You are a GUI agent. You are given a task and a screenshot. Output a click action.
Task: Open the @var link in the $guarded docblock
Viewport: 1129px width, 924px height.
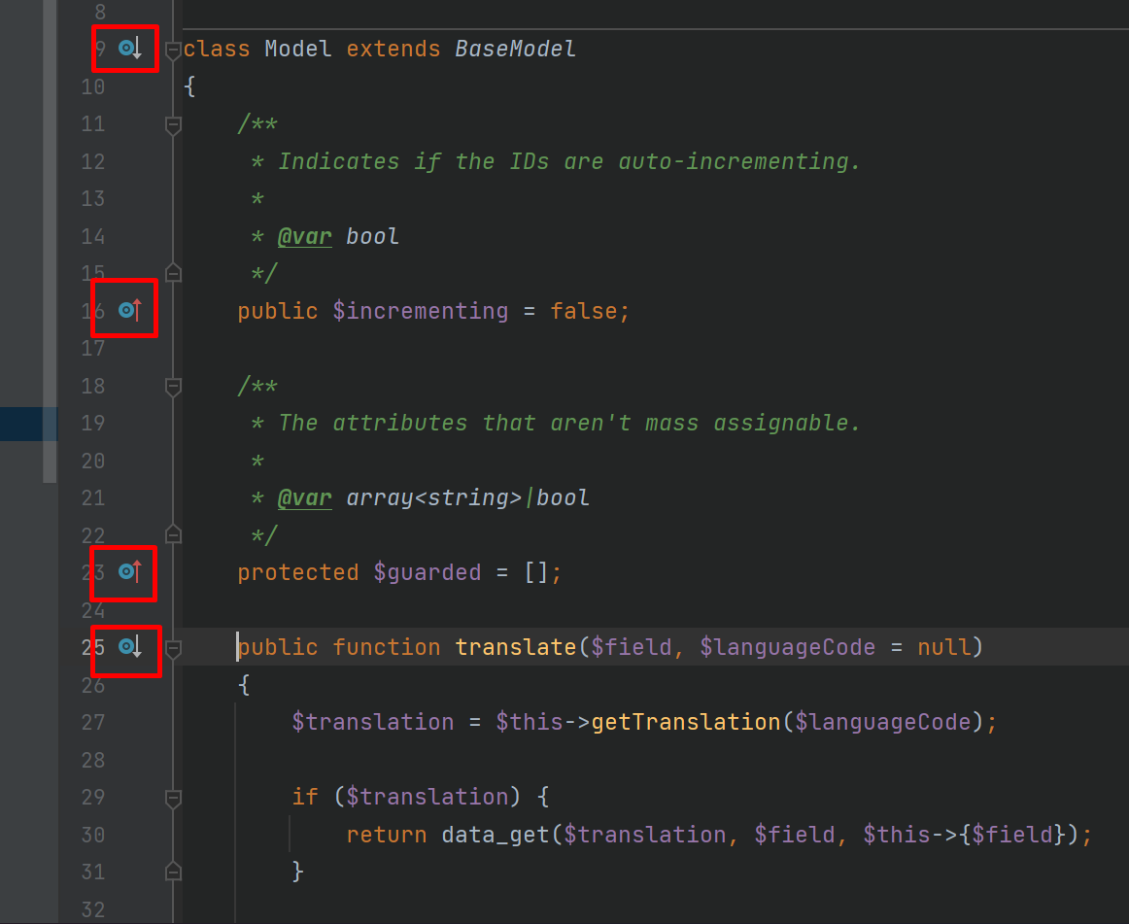(304, 496)
